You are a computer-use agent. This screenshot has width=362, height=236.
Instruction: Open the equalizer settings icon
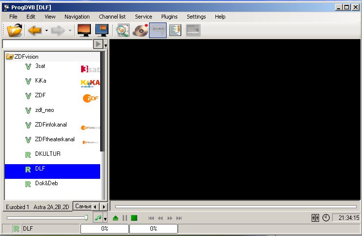pos(315,218)
